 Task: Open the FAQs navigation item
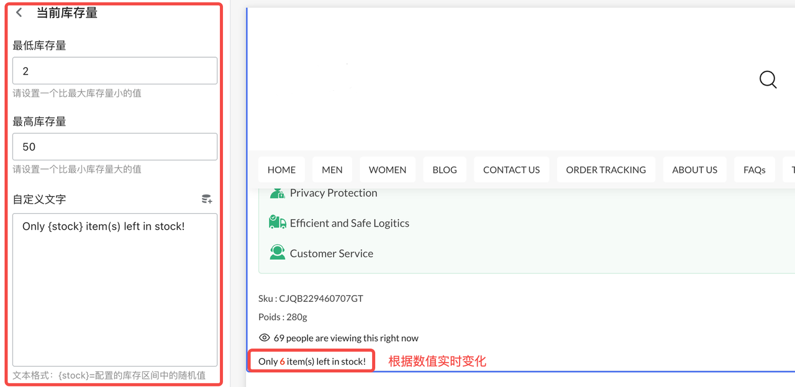[754, 170]
